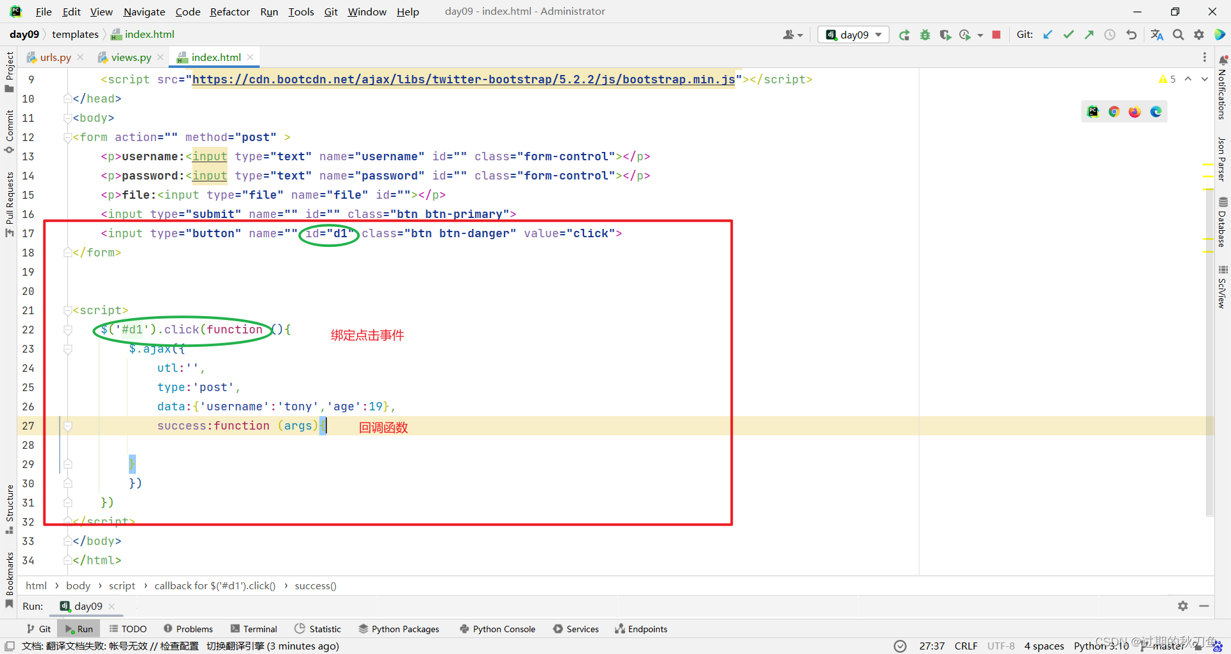The image size is (1231, 654).
Task: Jump to next highlighted warning
Action: coord(1205,79)
